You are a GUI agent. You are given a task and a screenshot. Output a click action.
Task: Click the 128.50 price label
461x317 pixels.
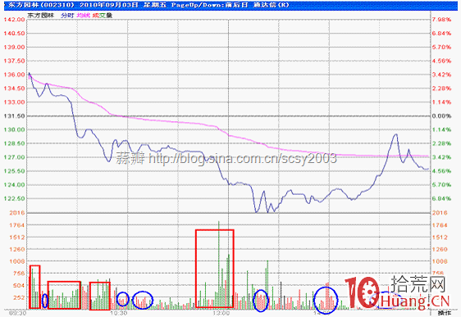14,143
